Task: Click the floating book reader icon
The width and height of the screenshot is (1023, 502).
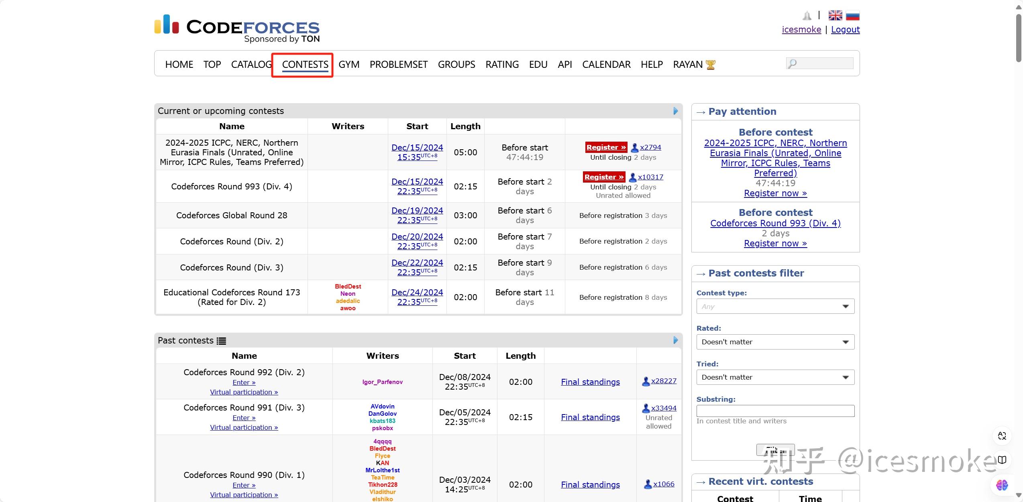Action: 1002,460
